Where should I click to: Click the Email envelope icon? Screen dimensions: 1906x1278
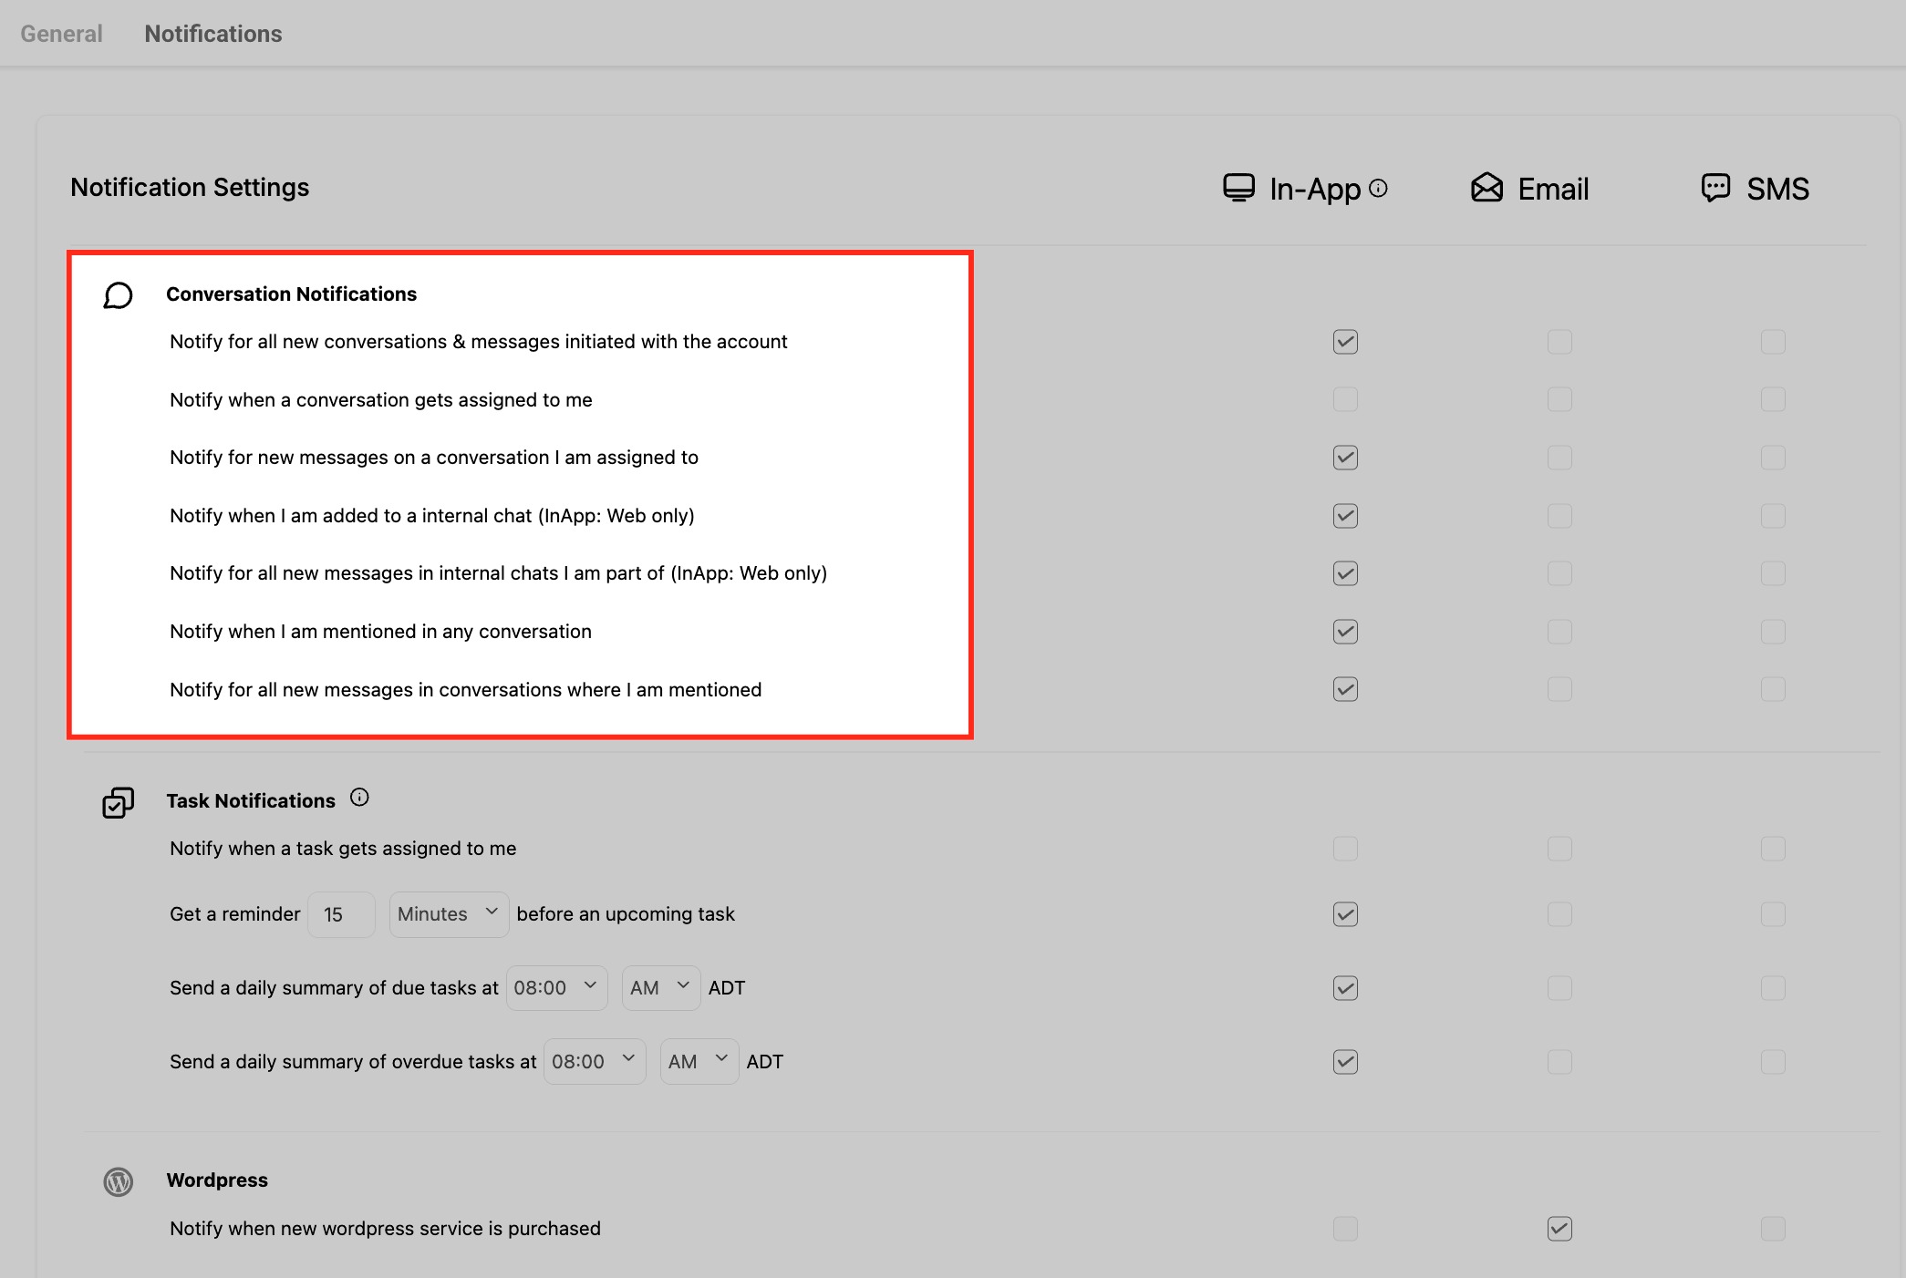1486,188
